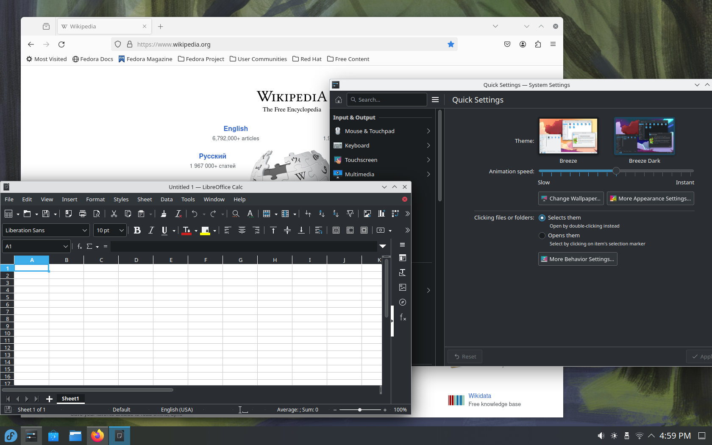712x445 pixels.
Task: Toggle AutoFilter in Calc toolbar
Action: pyautogui.click(x=350, y=214)
